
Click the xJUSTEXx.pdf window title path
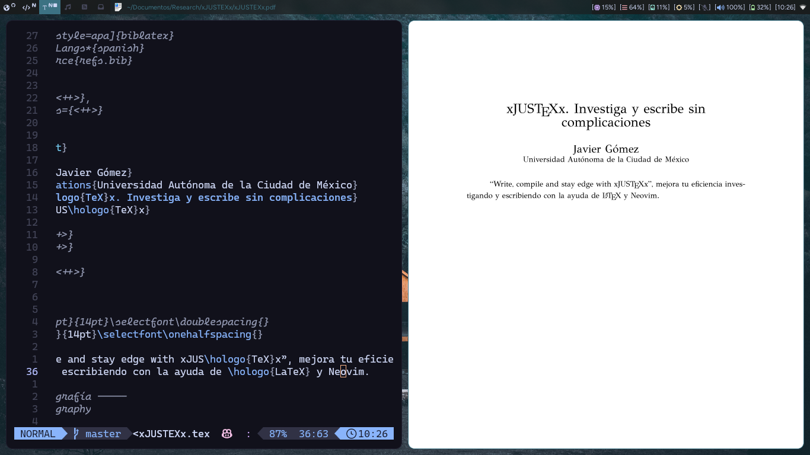pos(201,7)
